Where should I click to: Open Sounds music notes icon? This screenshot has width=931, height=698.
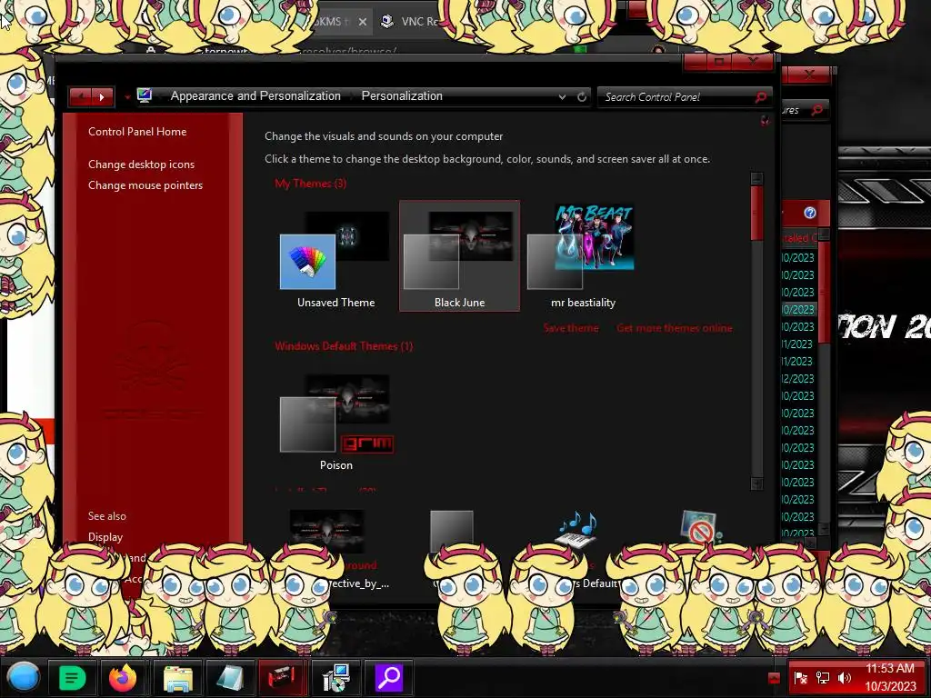(576, 530)
